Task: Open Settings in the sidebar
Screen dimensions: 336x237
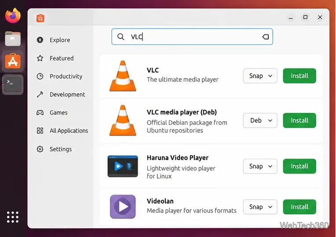Action: 61,149
